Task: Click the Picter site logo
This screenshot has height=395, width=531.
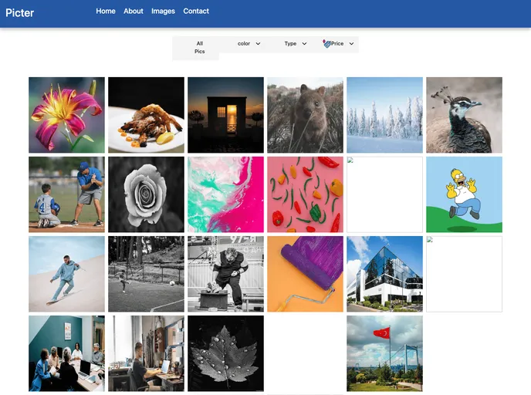Action: (20, 12)
